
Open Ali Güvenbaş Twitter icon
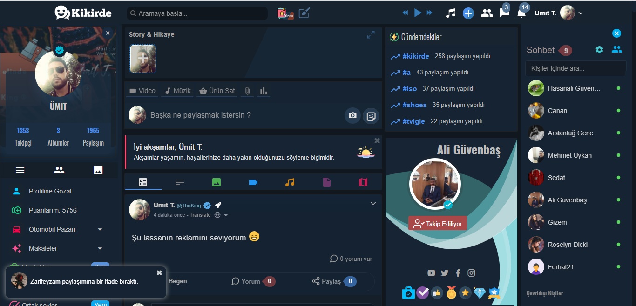(x=445, y=273)
